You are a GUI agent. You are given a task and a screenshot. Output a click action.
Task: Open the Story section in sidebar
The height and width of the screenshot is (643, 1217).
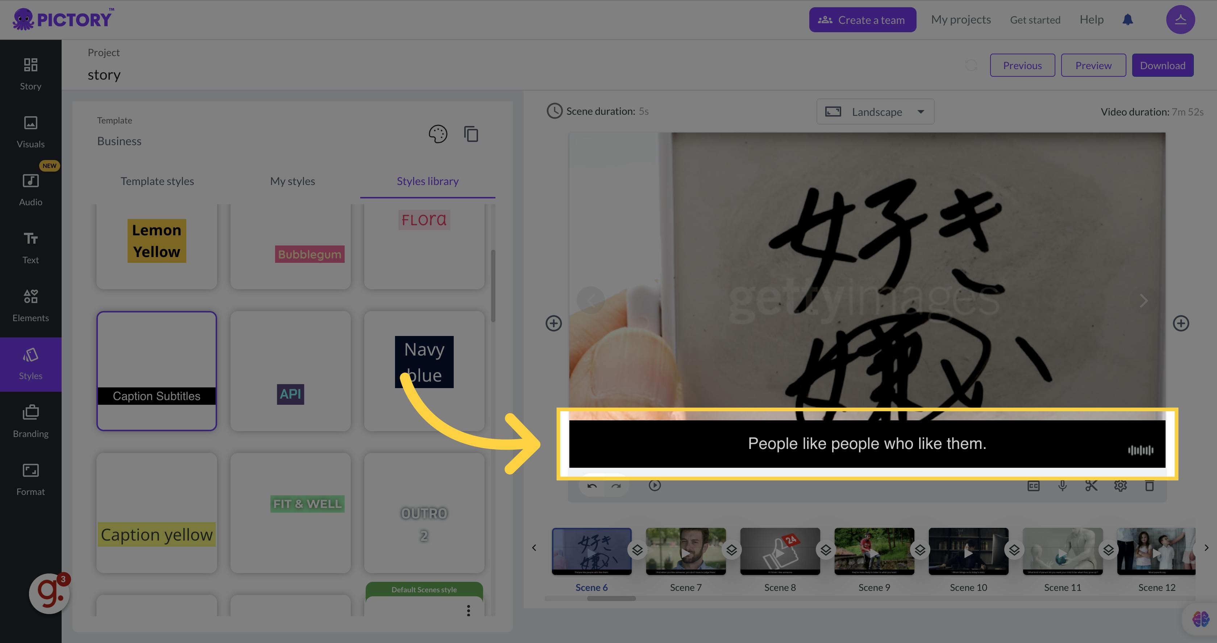[x=31, y=74]
